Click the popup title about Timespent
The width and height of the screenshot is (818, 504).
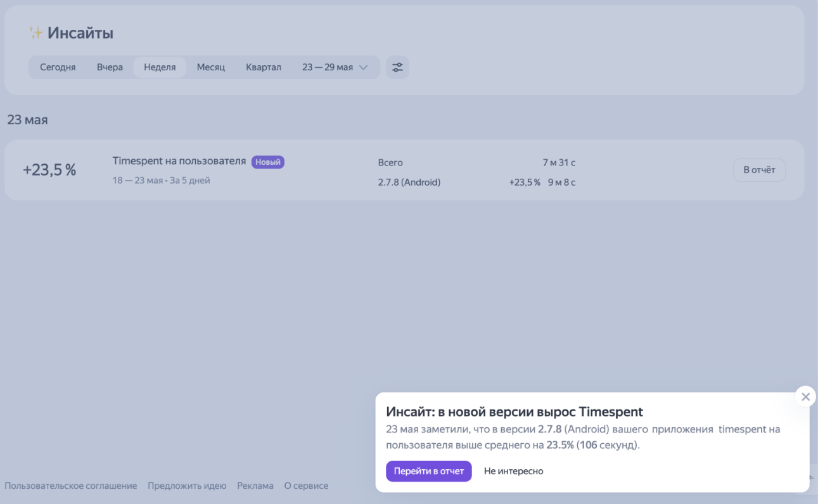[x=514, y=412]
